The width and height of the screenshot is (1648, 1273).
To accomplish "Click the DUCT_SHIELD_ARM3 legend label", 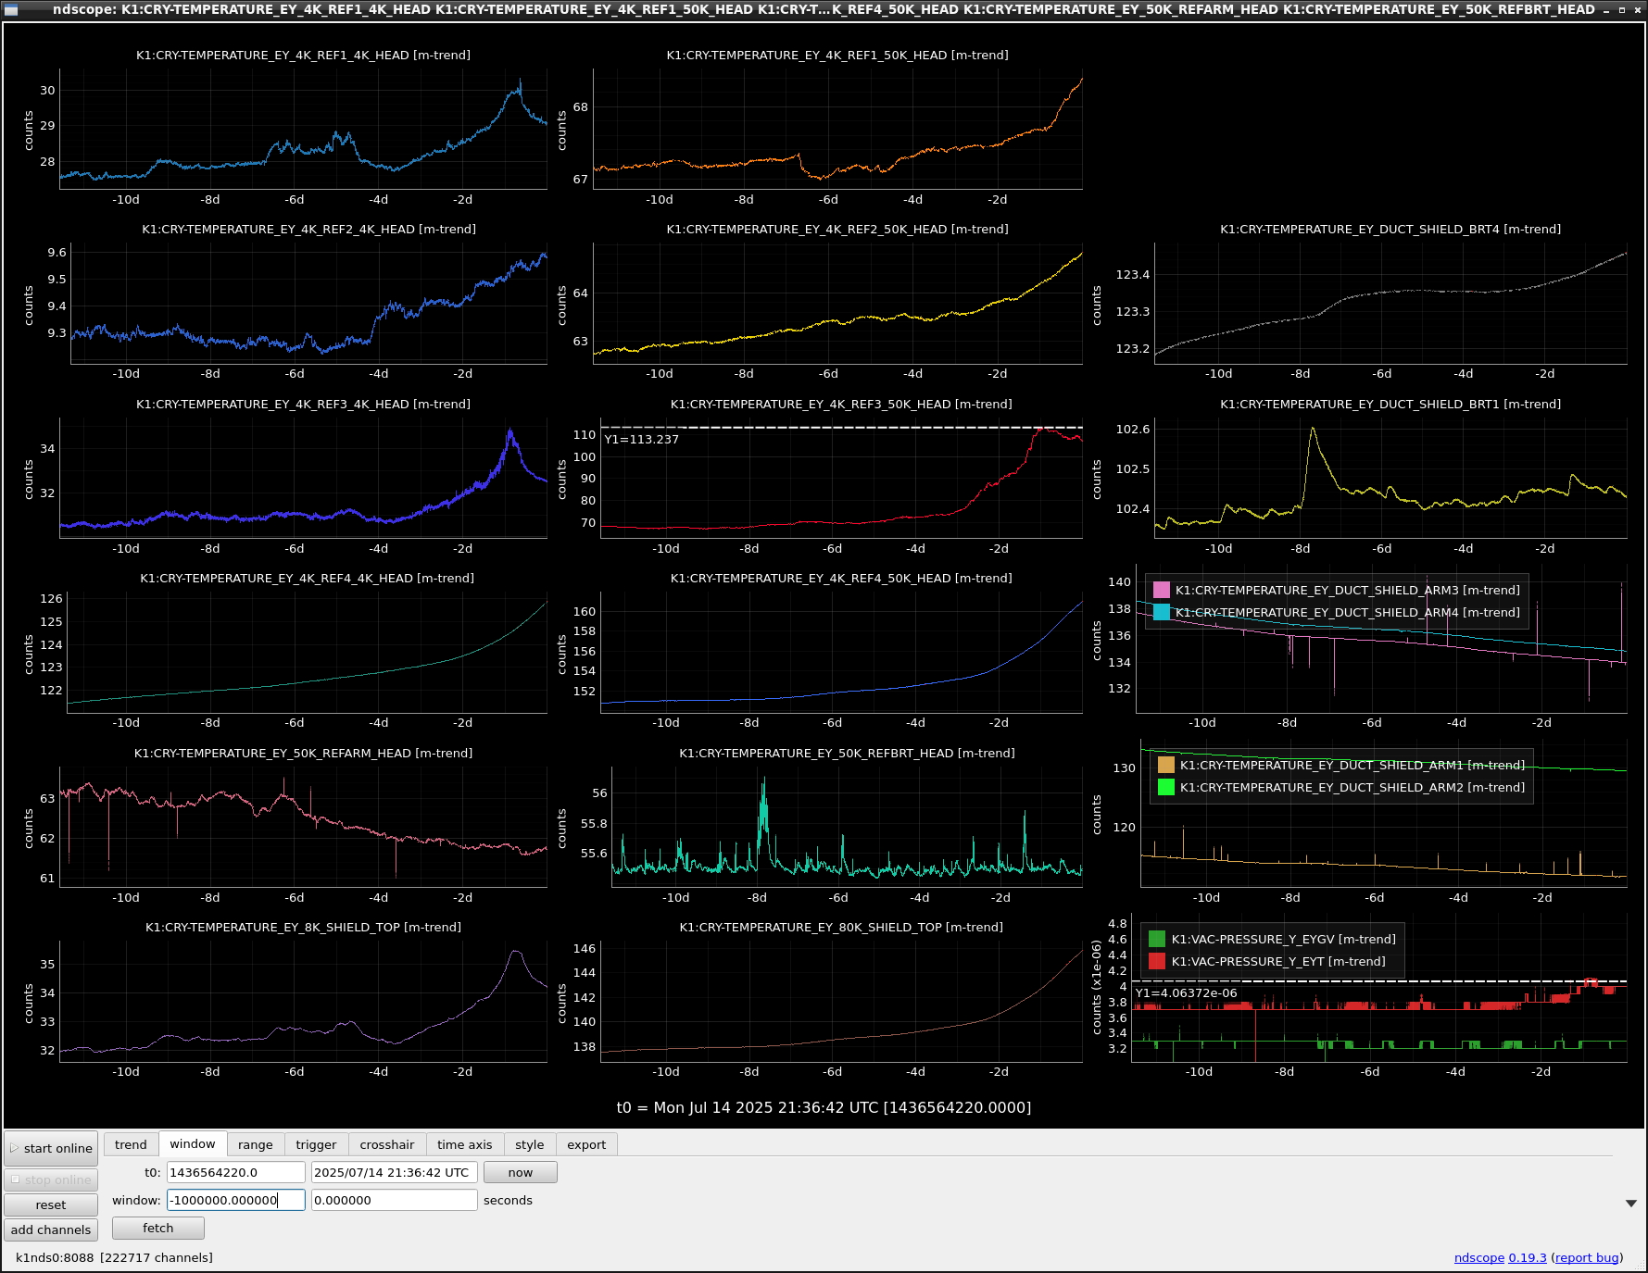I will point(1348,590).
